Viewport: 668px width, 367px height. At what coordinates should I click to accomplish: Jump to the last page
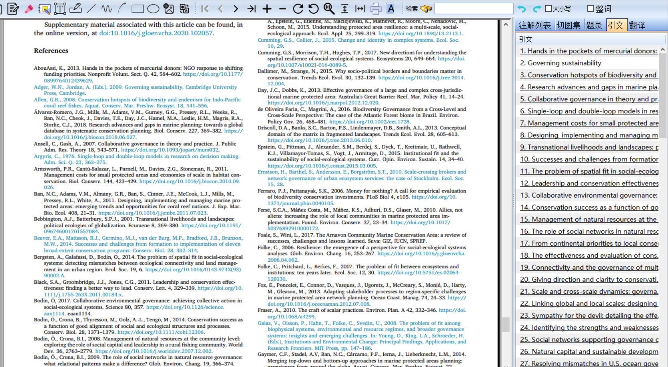[x=251, y=8]
